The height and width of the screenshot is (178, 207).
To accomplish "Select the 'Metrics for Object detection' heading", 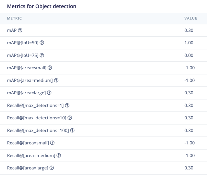I will coord(41,7).
